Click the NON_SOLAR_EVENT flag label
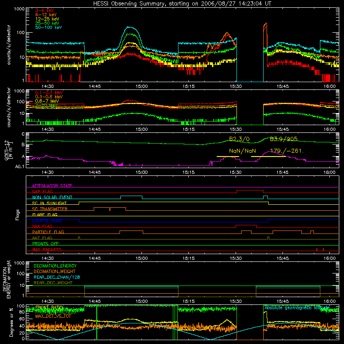 [52, 197]
